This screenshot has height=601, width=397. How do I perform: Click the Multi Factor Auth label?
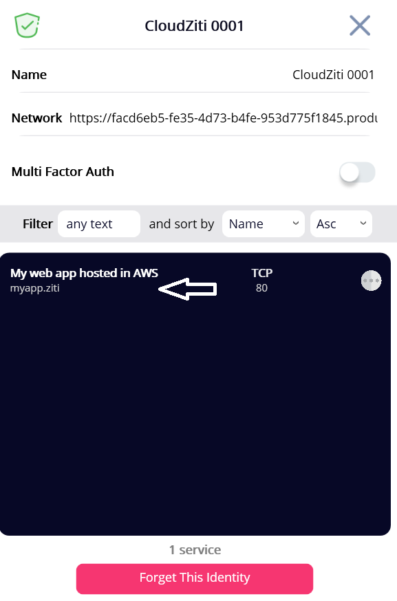coord(63,172)
